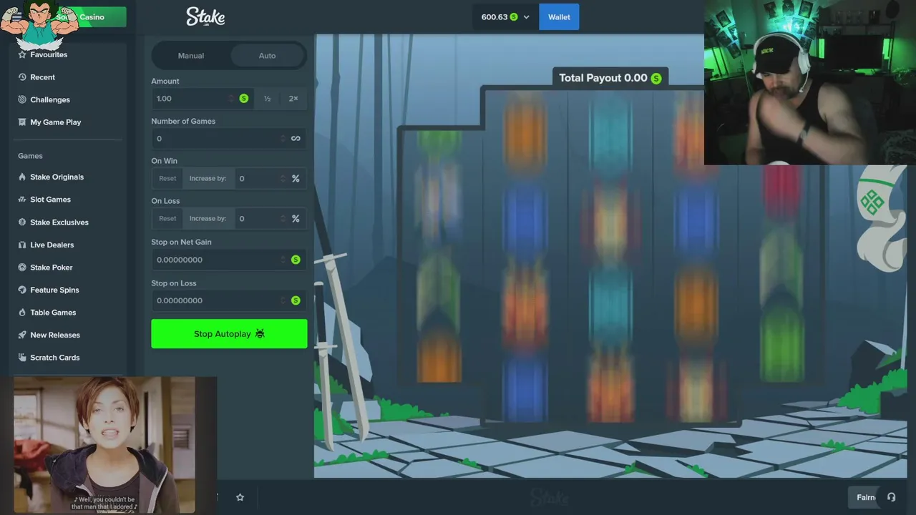
Task: Click the Stake logo in the header
Action: click(x=205, y=16)
